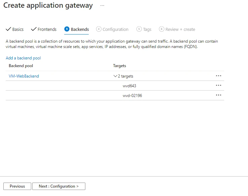Open the more options menu for wvd643
Screen dimensions: 248x196
[218, 86]
